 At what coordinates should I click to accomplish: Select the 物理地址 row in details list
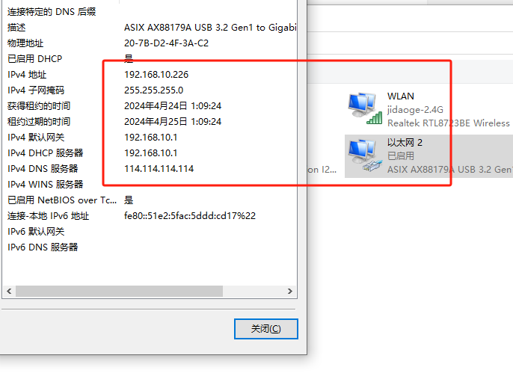tap(150, 43)
